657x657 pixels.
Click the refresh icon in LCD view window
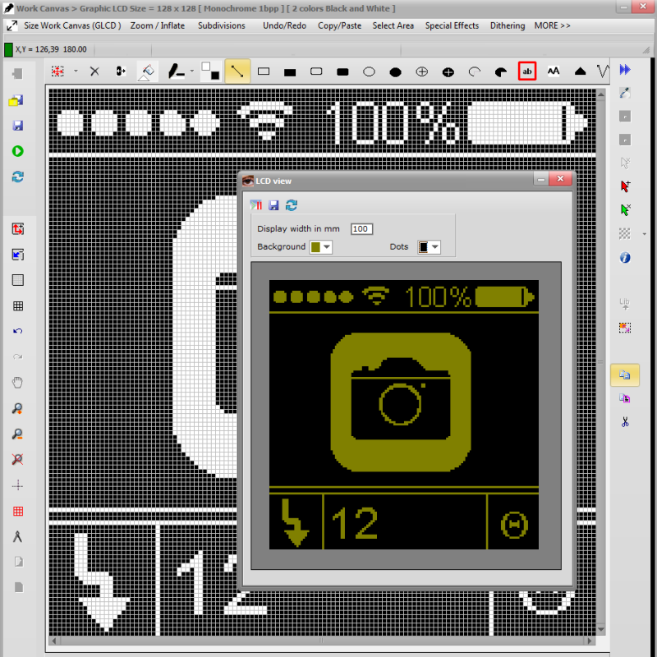tap(292, 205)
